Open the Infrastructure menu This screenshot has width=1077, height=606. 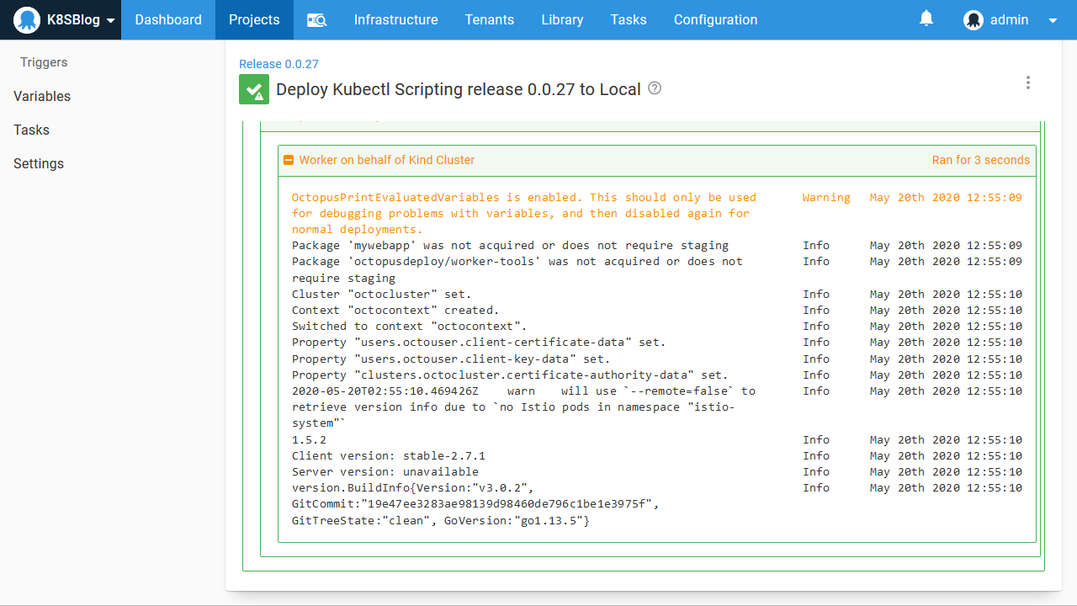395,20
